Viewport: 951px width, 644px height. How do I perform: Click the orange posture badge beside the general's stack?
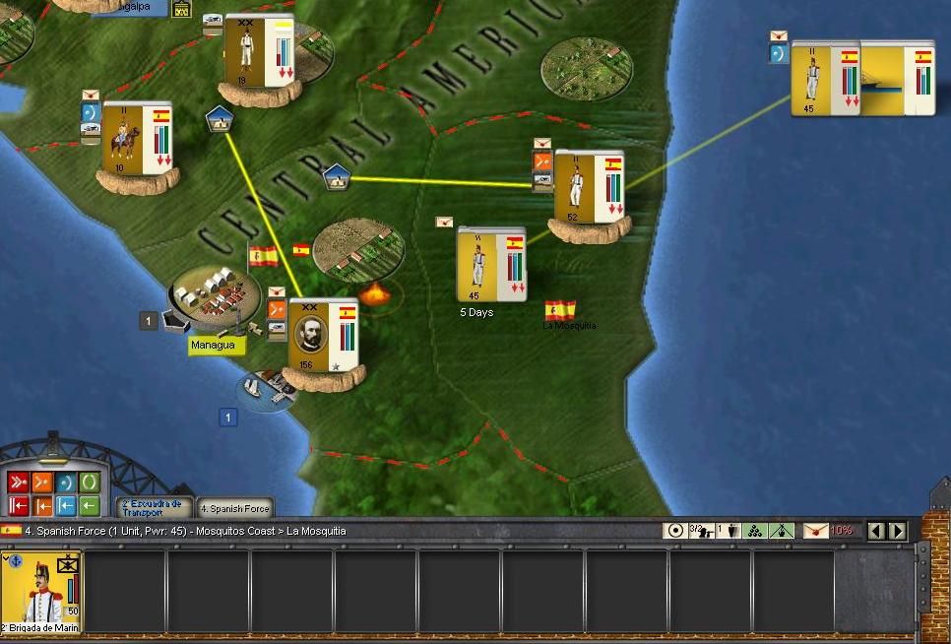click(277, 310)
